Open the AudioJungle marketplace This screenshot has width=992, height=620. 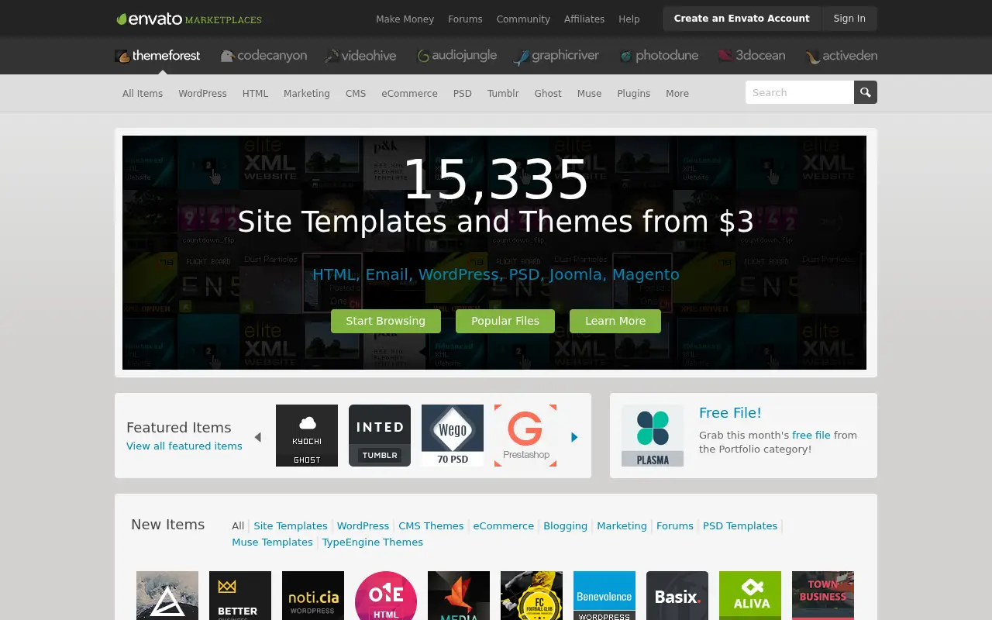click(x=456, y=56)
